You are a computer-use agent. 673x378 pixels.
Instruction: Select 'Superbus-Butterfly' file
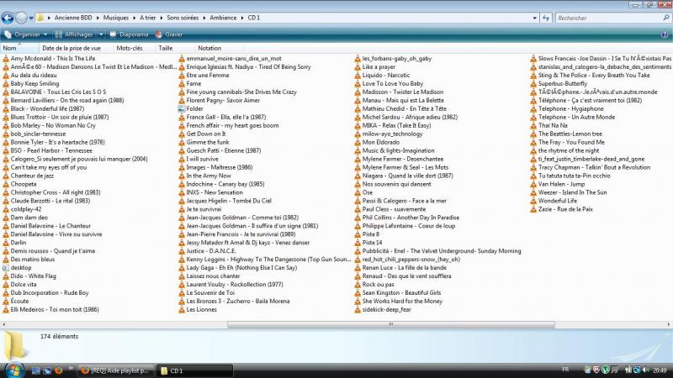tap(559, 83)
